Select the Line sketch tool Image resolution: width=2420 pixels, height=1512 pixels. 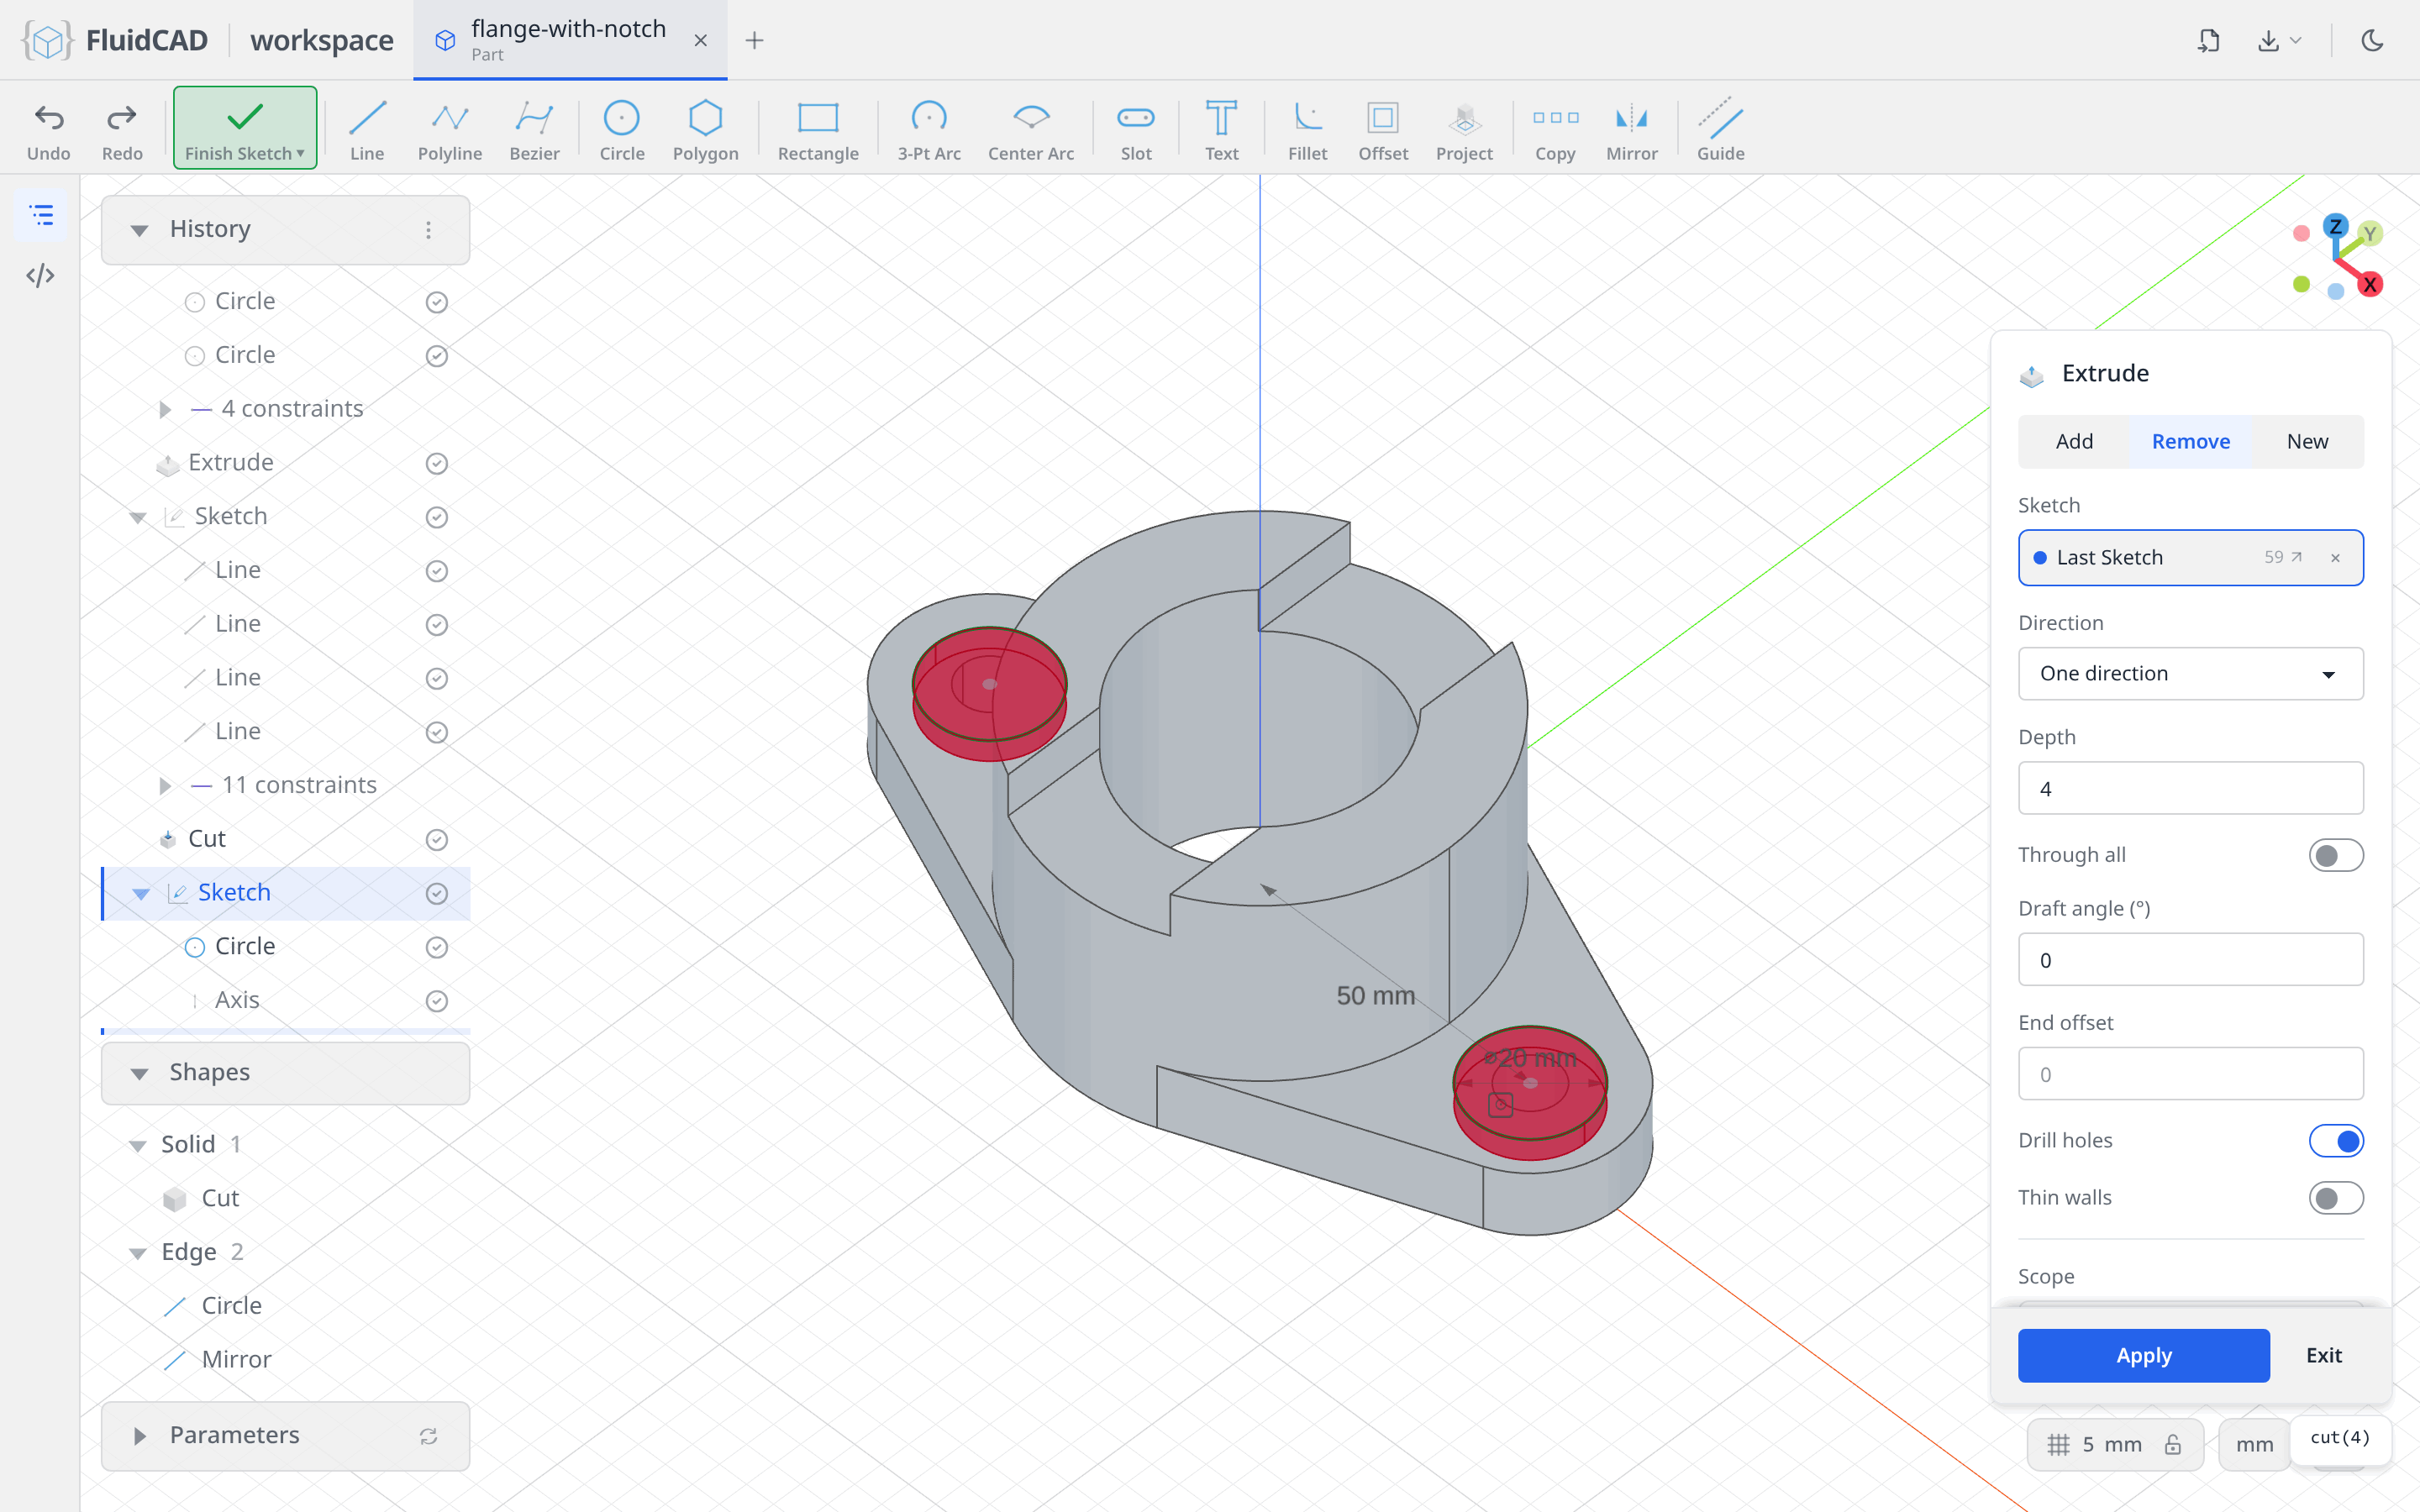[367, 130]
